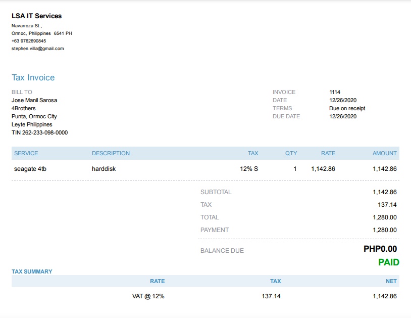Screen dimensions: 411x318
Task: Select the tax total 137.14 in totals
Action: click(x=387, y=205)
